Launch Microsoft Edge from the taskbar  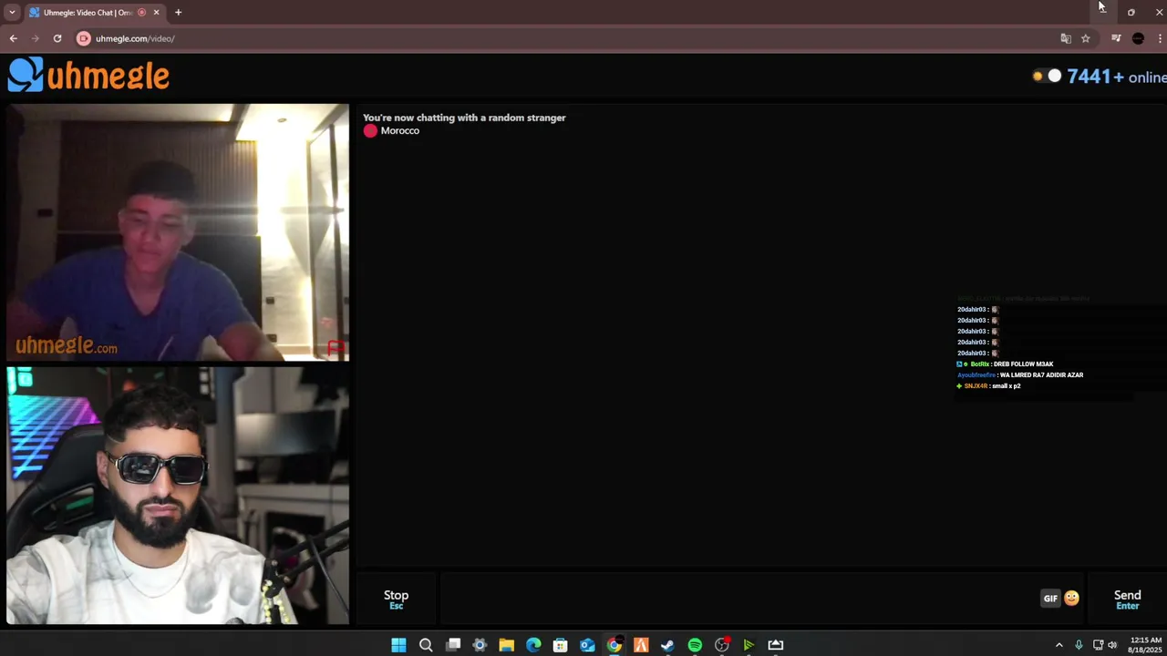click(533, 645)
